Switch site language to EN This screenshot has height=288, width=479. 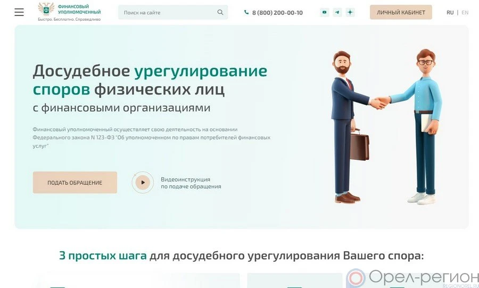(x=465, y=13)
